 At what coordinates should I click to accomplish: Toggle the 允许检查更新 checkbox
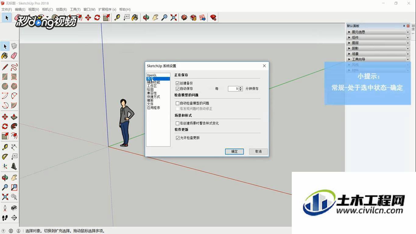point(178,138)
